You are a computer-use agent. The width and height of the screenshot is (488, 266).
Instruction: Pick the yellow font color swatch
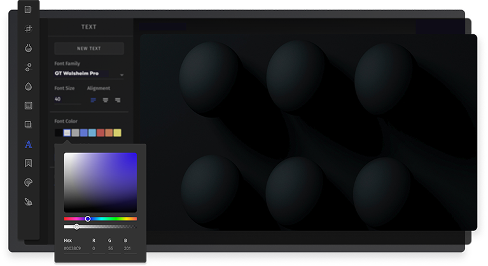117,133
